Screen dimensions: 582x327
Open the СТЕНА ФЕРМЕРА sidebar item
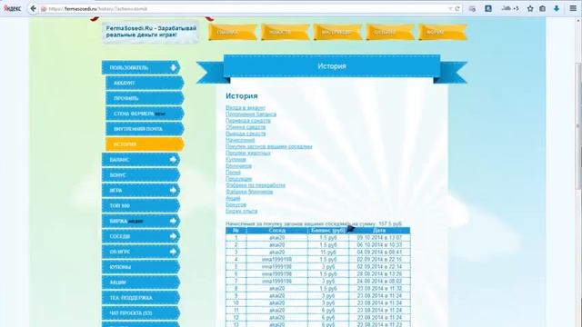[x=145, y=114]
